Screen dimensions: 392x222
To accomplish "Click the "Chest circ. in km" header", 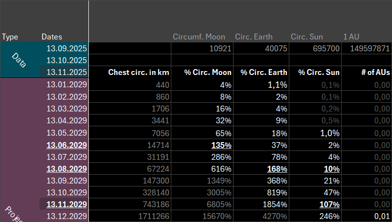I will click(139, 73).
